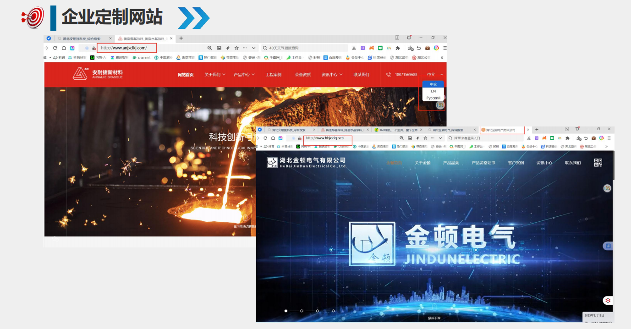Open the scissors screenshot tool in the Annaijie browser
The image size is (631, 329).
[x=354, y=48]
